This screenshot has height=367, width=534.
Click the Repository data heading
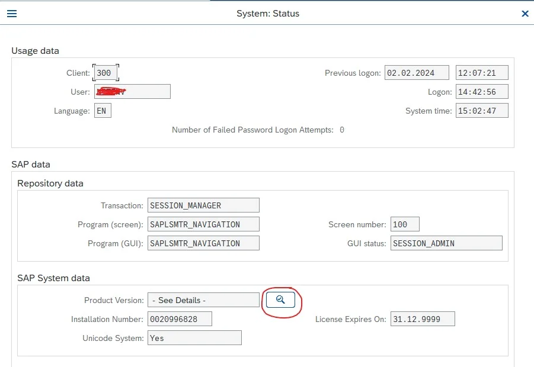(50, 183)
